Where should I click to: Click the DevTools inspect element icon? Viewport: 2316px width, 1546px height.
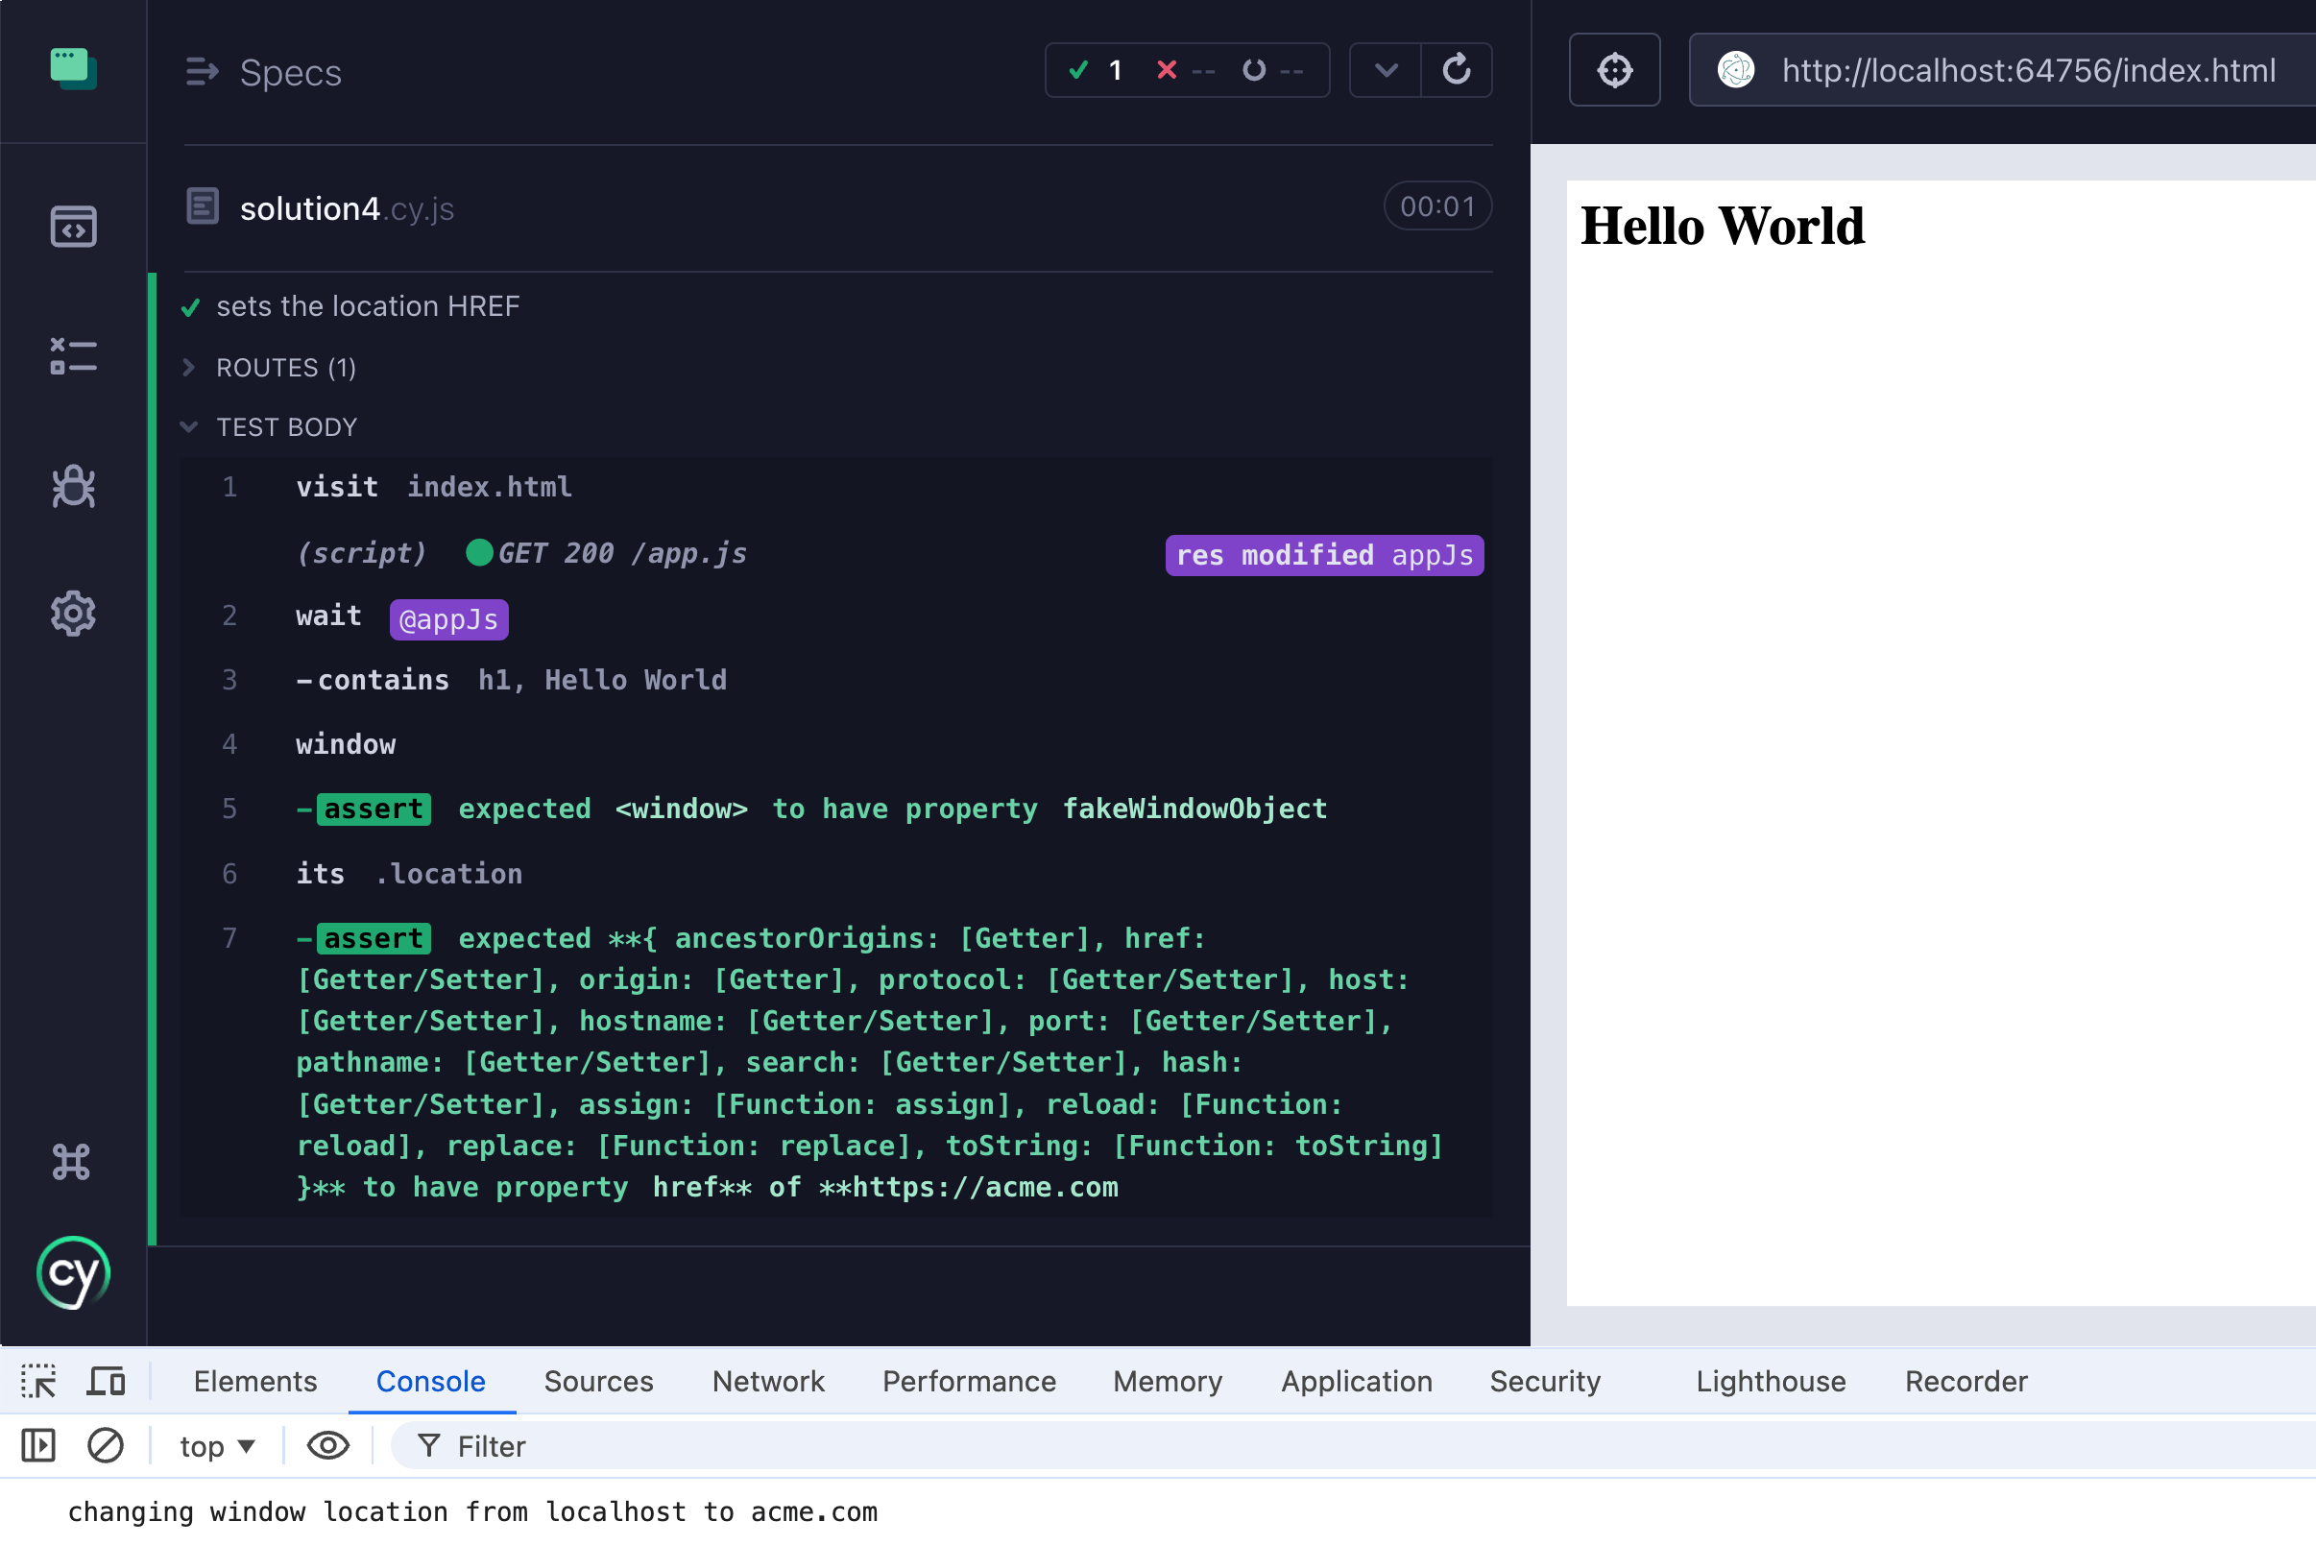38,1382
